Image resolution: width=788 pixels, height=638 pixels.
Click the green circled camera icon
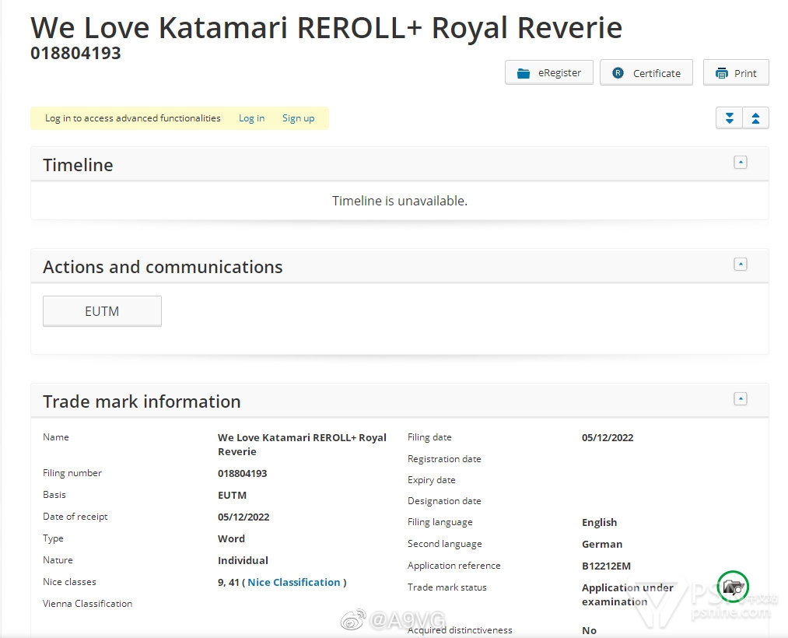(734, 587)
